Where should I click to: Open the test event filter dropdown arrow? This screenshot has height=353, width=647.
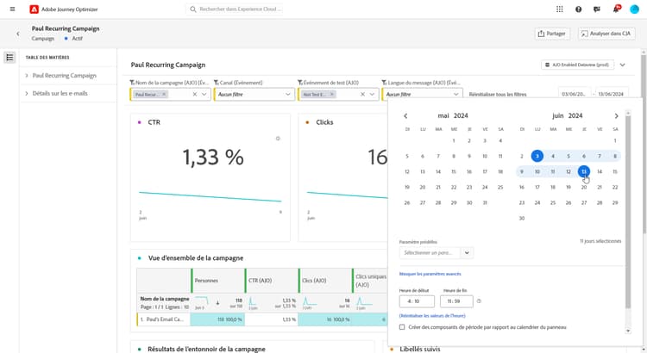[x=372, y=95]
